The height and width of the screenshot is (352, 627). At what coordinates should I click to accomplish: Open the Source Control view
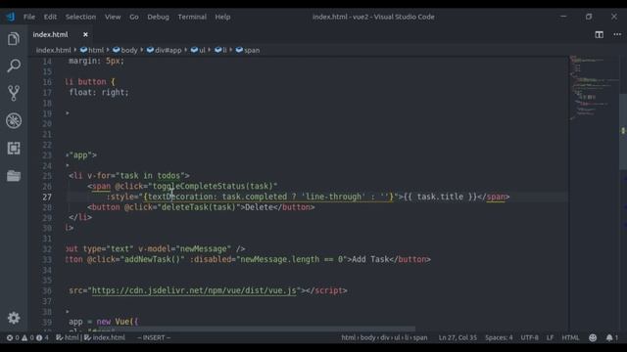click(x=14, y=93)
